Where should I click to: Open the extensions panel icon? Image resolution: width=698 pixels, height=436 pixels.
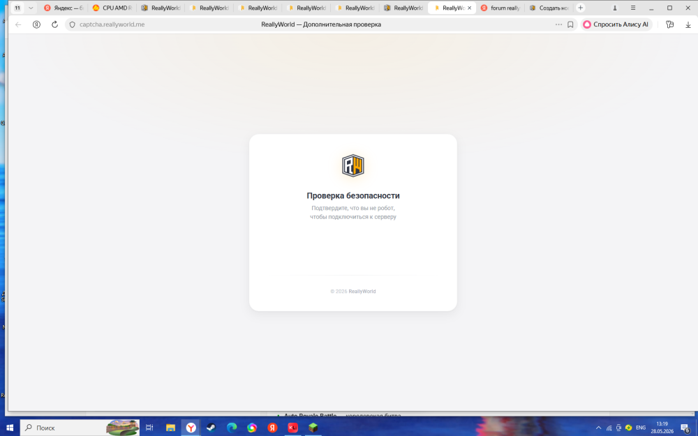click(669, 24)
